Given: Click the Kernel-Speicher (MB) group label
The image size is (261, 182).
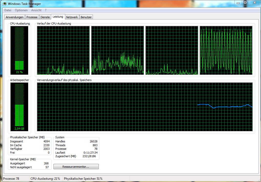Looking at the screenshot, I should click(23, 159).
